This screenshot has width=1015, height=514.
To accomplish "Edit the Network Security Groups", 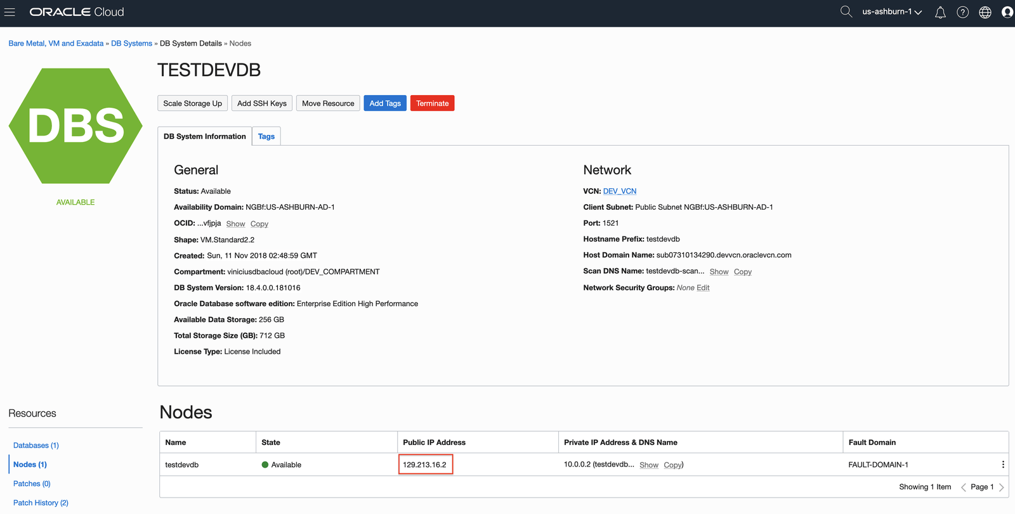I will click(703, 288).
